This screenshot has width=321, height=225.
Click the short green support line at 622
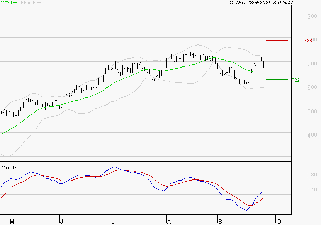point(276,80)
